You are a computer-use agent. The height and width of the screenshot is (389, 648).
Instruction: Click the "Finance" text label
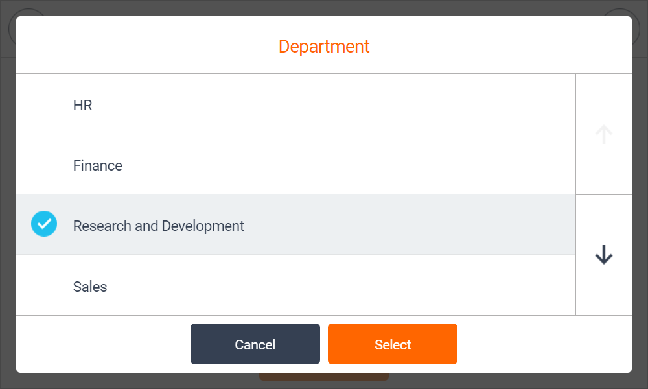tap(98, 166)
